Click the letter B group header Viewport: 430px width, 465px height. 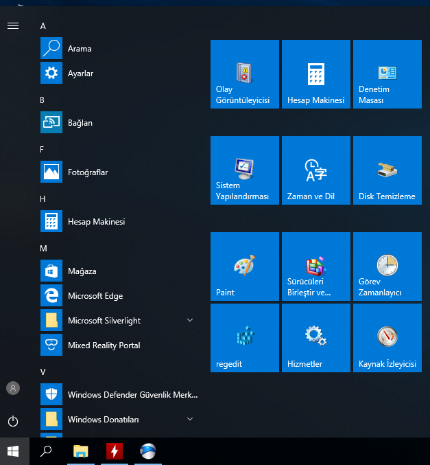[42, 100]
